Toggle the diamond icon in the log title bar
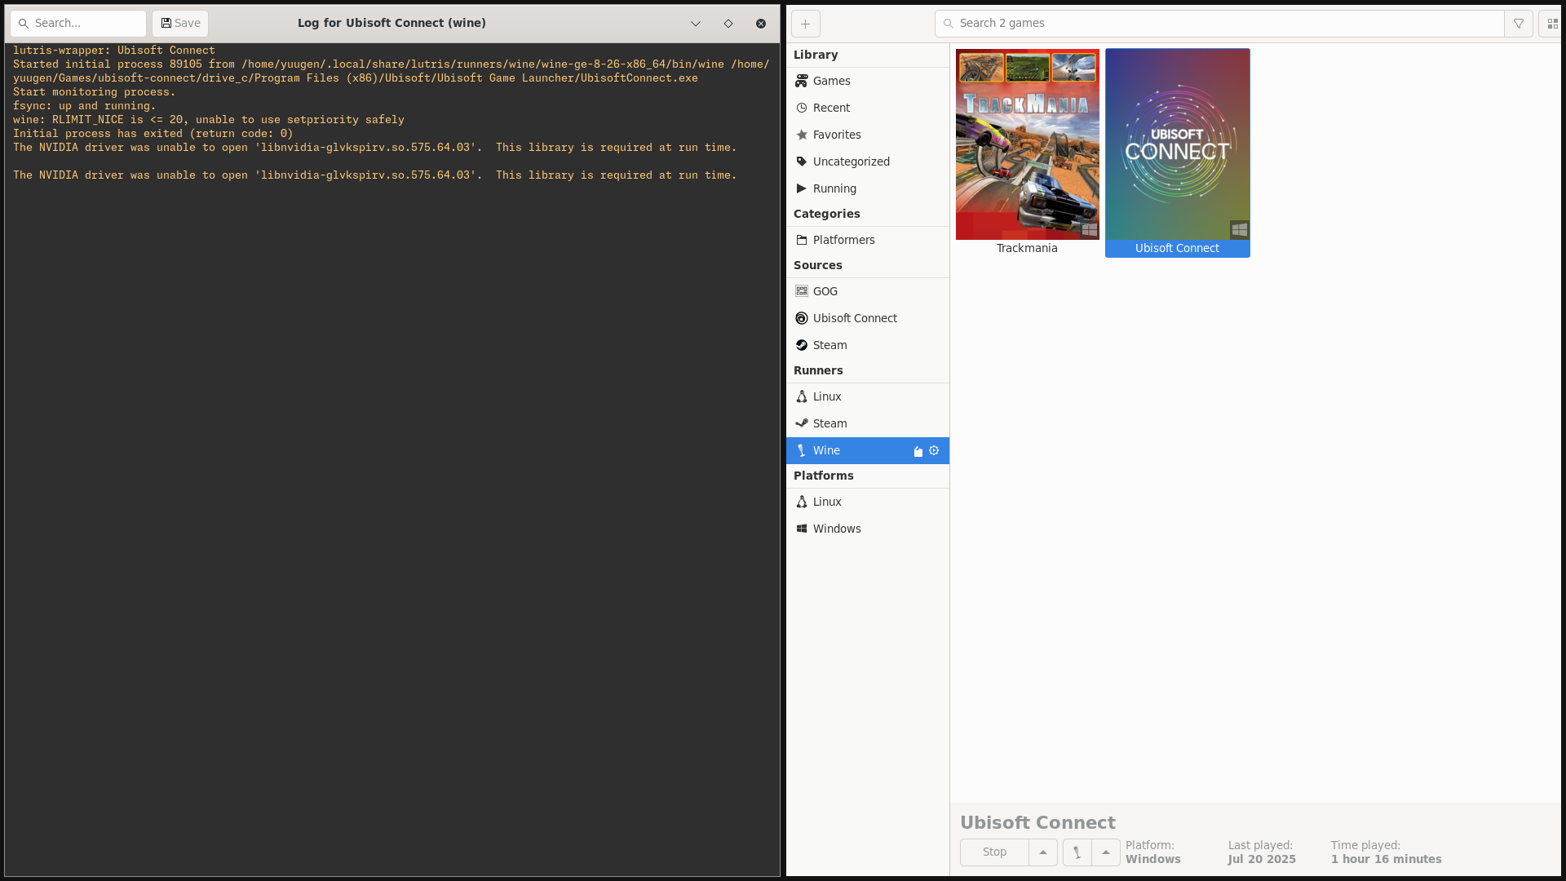Screen dimensions: 1566x881 pyautogui.click(x=728, y=24)
